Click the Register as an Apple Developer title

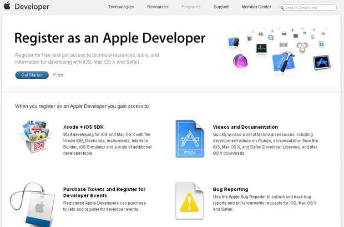110,38
